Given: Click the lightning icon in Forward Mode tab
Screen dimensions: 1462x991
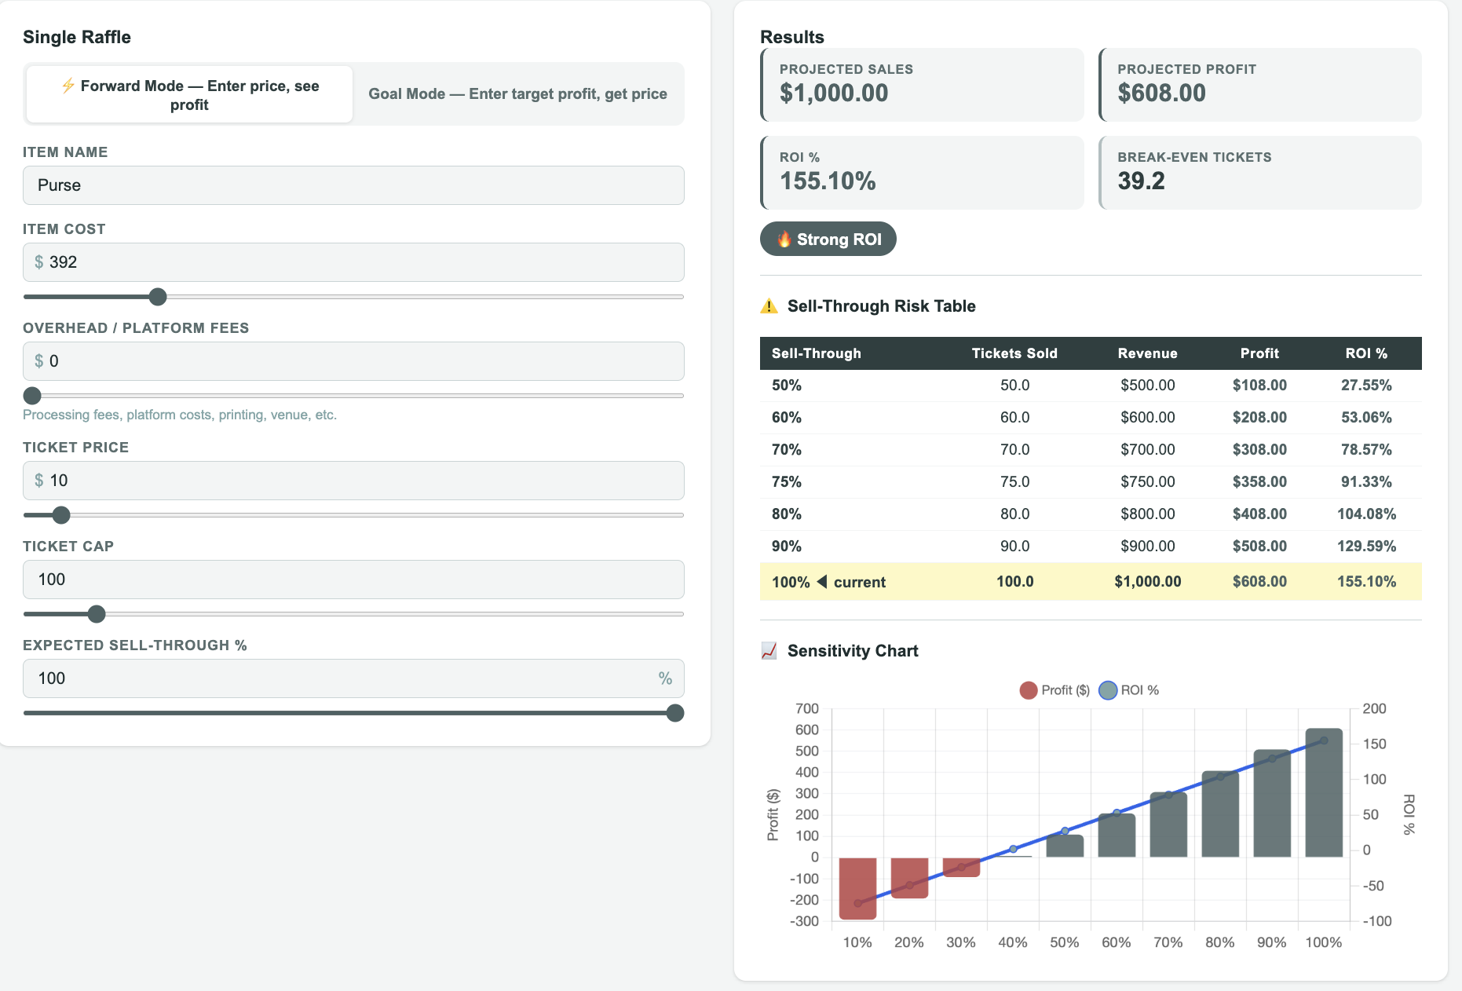Looking at the screenshot, I should 68,86.
